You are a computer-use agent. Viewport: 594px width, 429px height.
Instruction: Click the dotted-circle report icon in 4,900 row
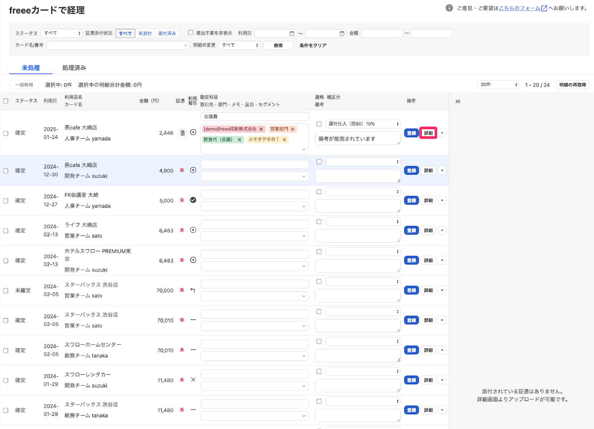tap(193, 170)
